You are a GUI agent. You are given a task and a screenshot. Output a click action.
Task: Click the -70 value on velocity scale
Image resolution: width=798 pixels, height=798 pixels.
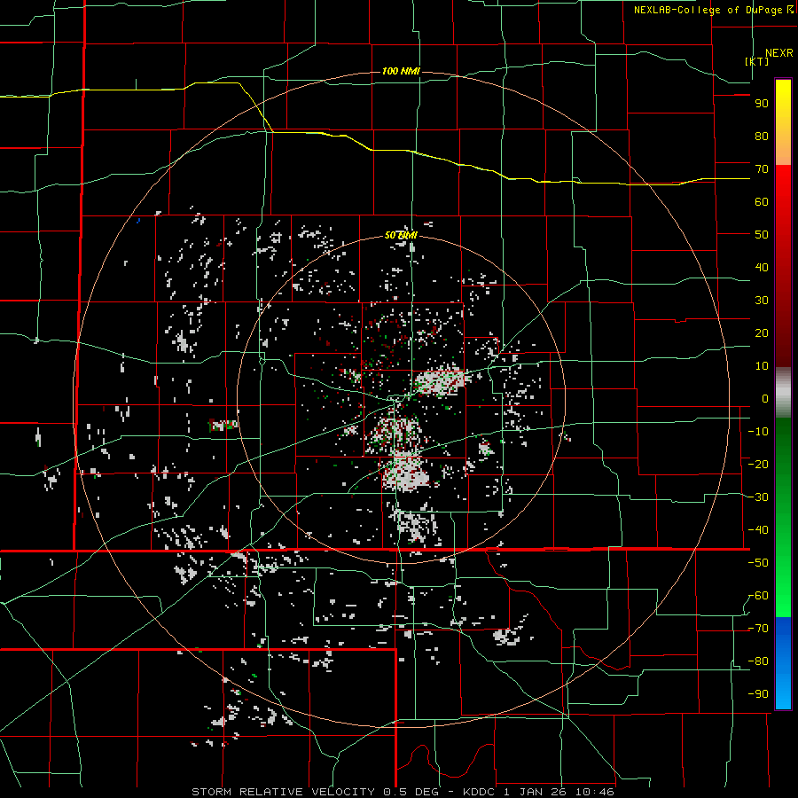click(758, 629)
